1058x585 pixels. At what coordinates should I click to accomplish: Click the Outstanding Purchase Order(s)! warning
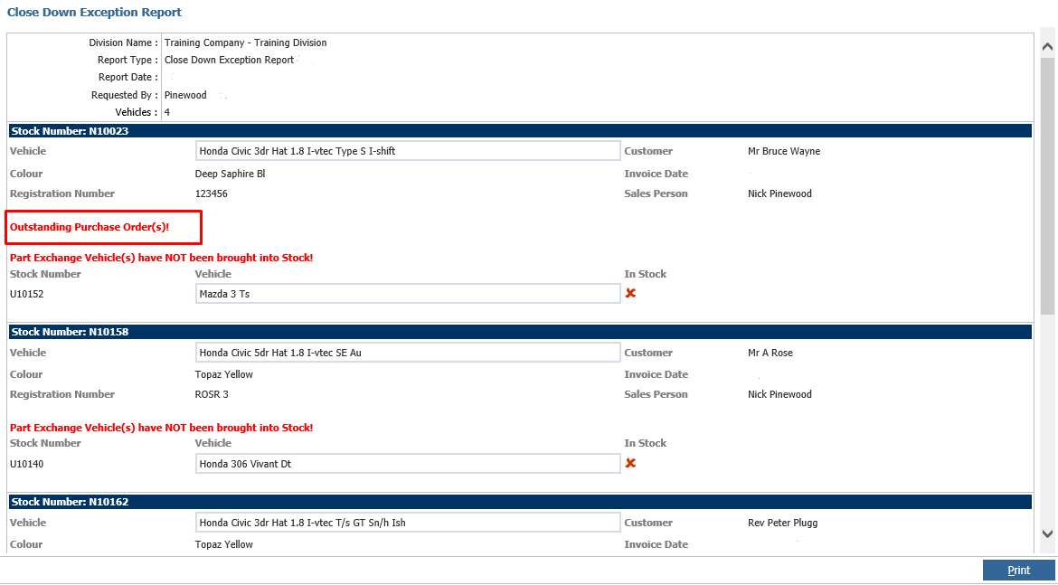pyautogui.click(x=90, y=227)
